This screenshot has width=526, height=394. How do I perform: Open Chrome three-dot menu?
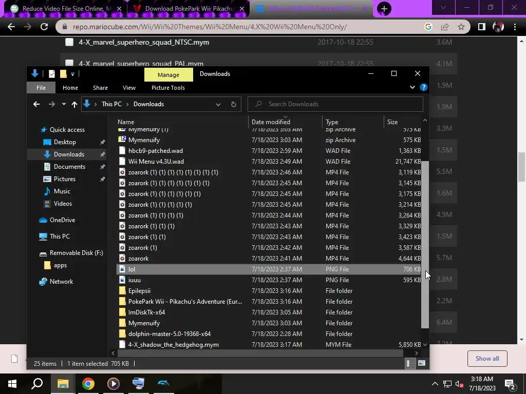pyautogui.click(x=515, y=27)
